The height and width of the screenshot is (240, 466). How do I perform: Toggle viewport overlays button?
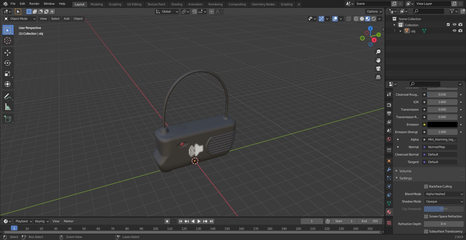coord(335,19)
